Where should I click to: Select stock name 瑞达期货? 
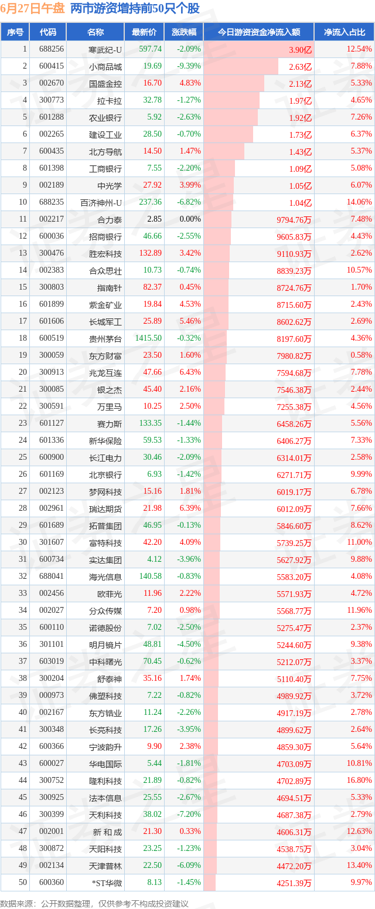(x=105, y=508)
